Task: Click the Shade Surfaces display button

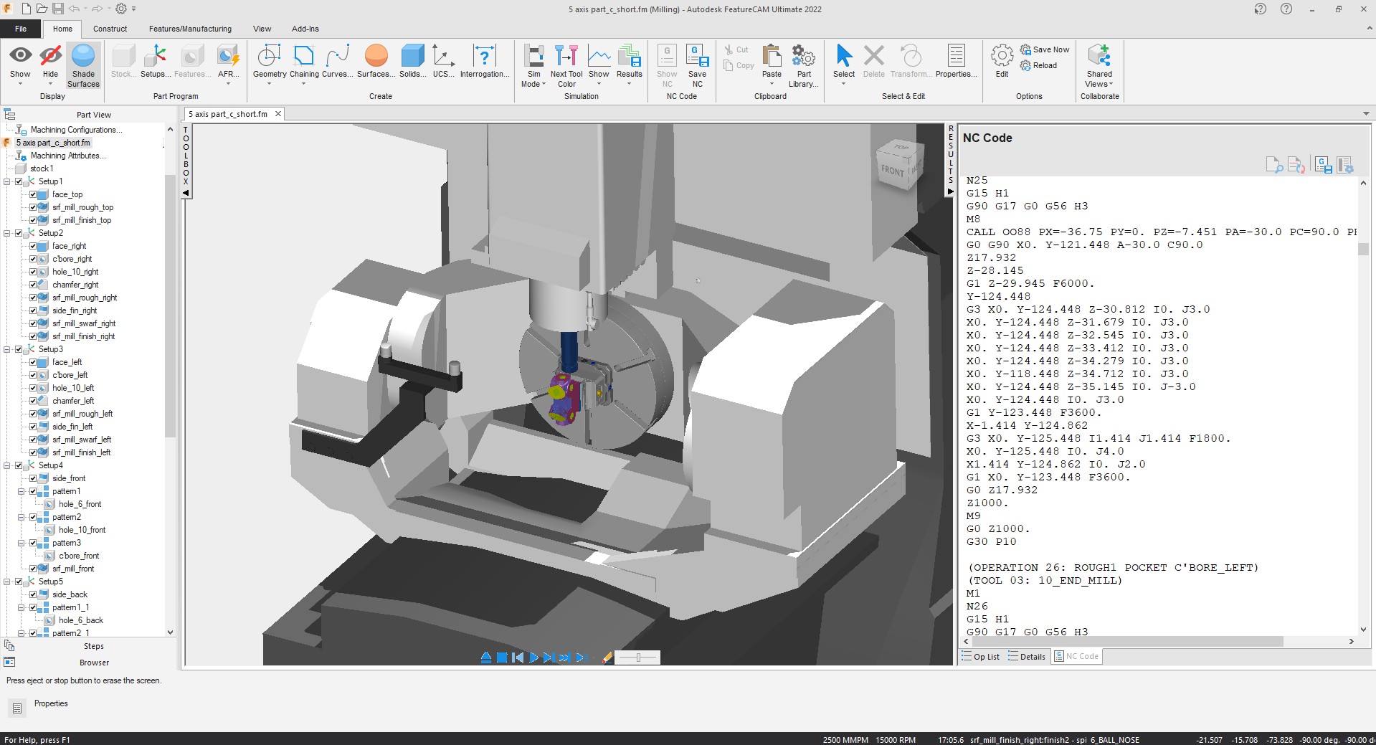Action: (x=83, y=66)
